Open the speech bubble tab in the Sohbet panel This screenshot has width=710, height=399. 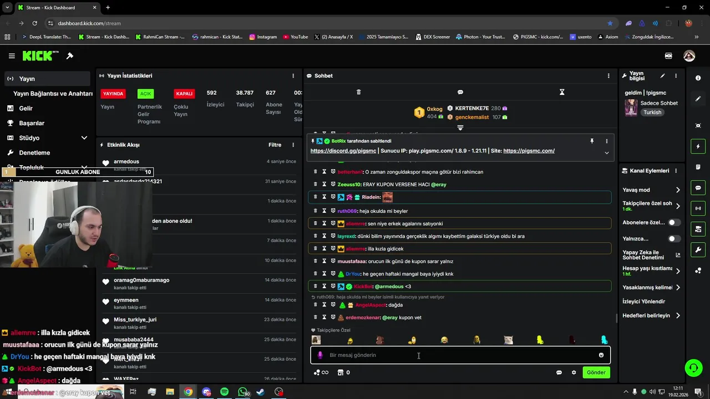pos(460,92)
